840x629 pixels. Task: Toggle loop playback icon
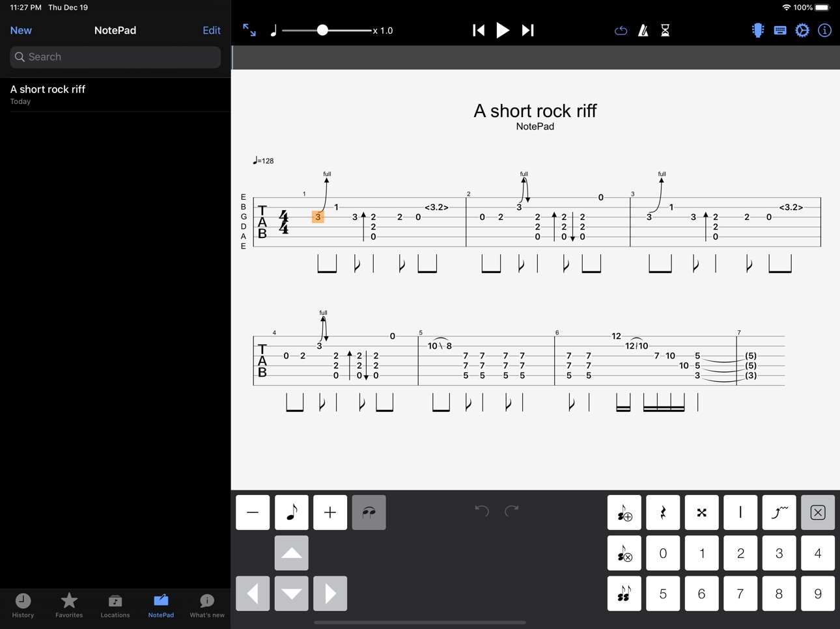(621, 31)
